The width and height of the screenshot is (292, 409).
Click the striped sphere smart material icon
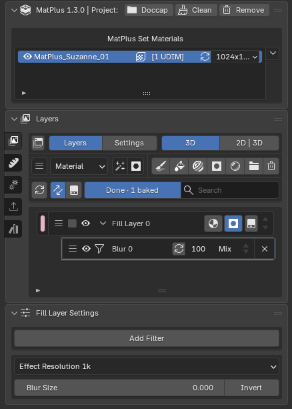coord(198,166)
